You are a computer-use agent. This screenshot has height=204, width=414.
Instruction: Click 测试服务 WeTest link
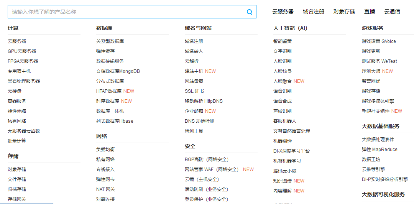pos(379,61)
